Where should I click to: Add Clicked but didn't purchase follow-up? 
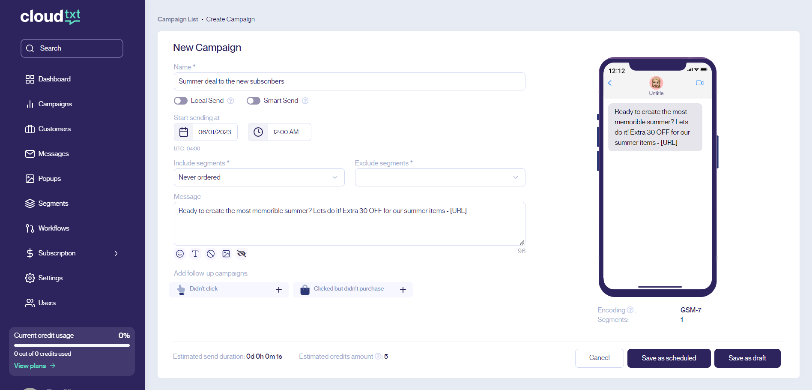click(x=403, y=290)
